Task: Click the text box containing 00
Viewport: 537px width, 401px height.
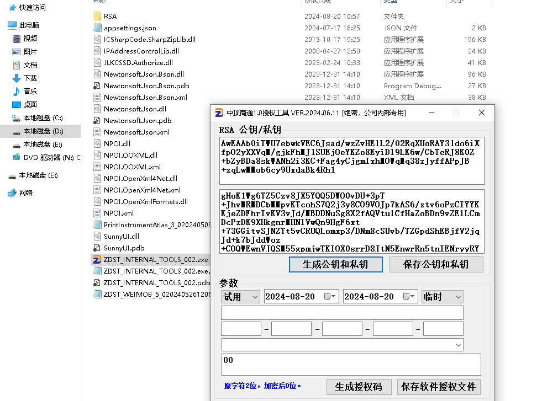Action: point(351,365)
